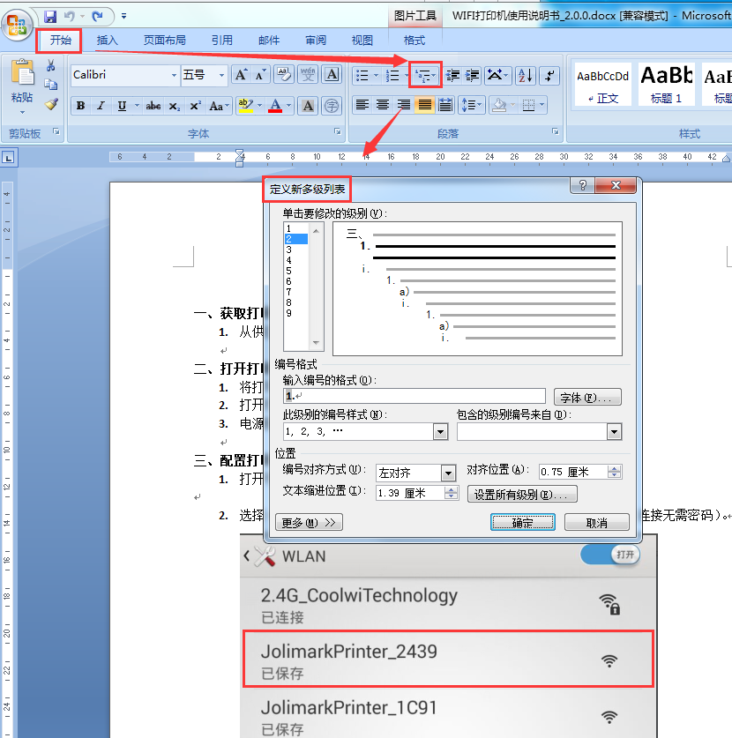The height and width of the screenshot is (738, 732).
Task: Open the paragraph borders dropdown
Action: tap(542, 105)
